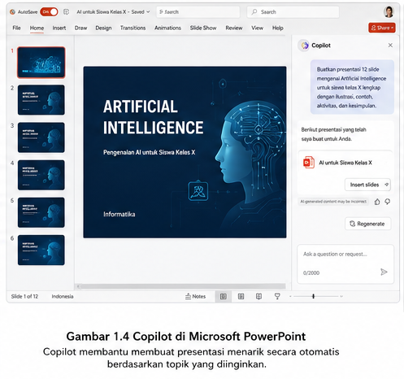Click the Copilot logo icon
This screenshot has height=379, width=404.
[305, 46]
